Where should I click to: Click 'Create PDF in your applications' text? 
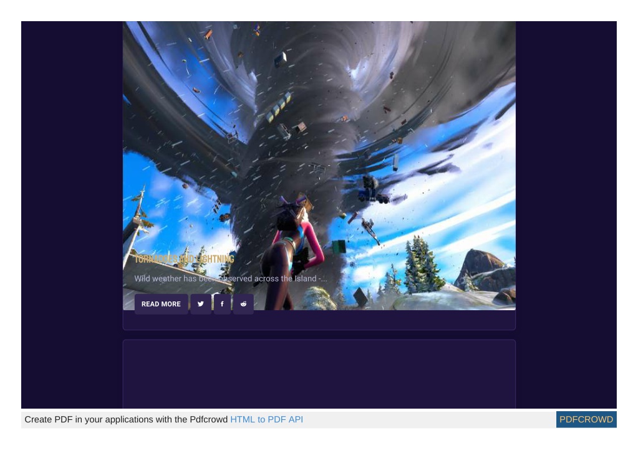pos(126,419)
